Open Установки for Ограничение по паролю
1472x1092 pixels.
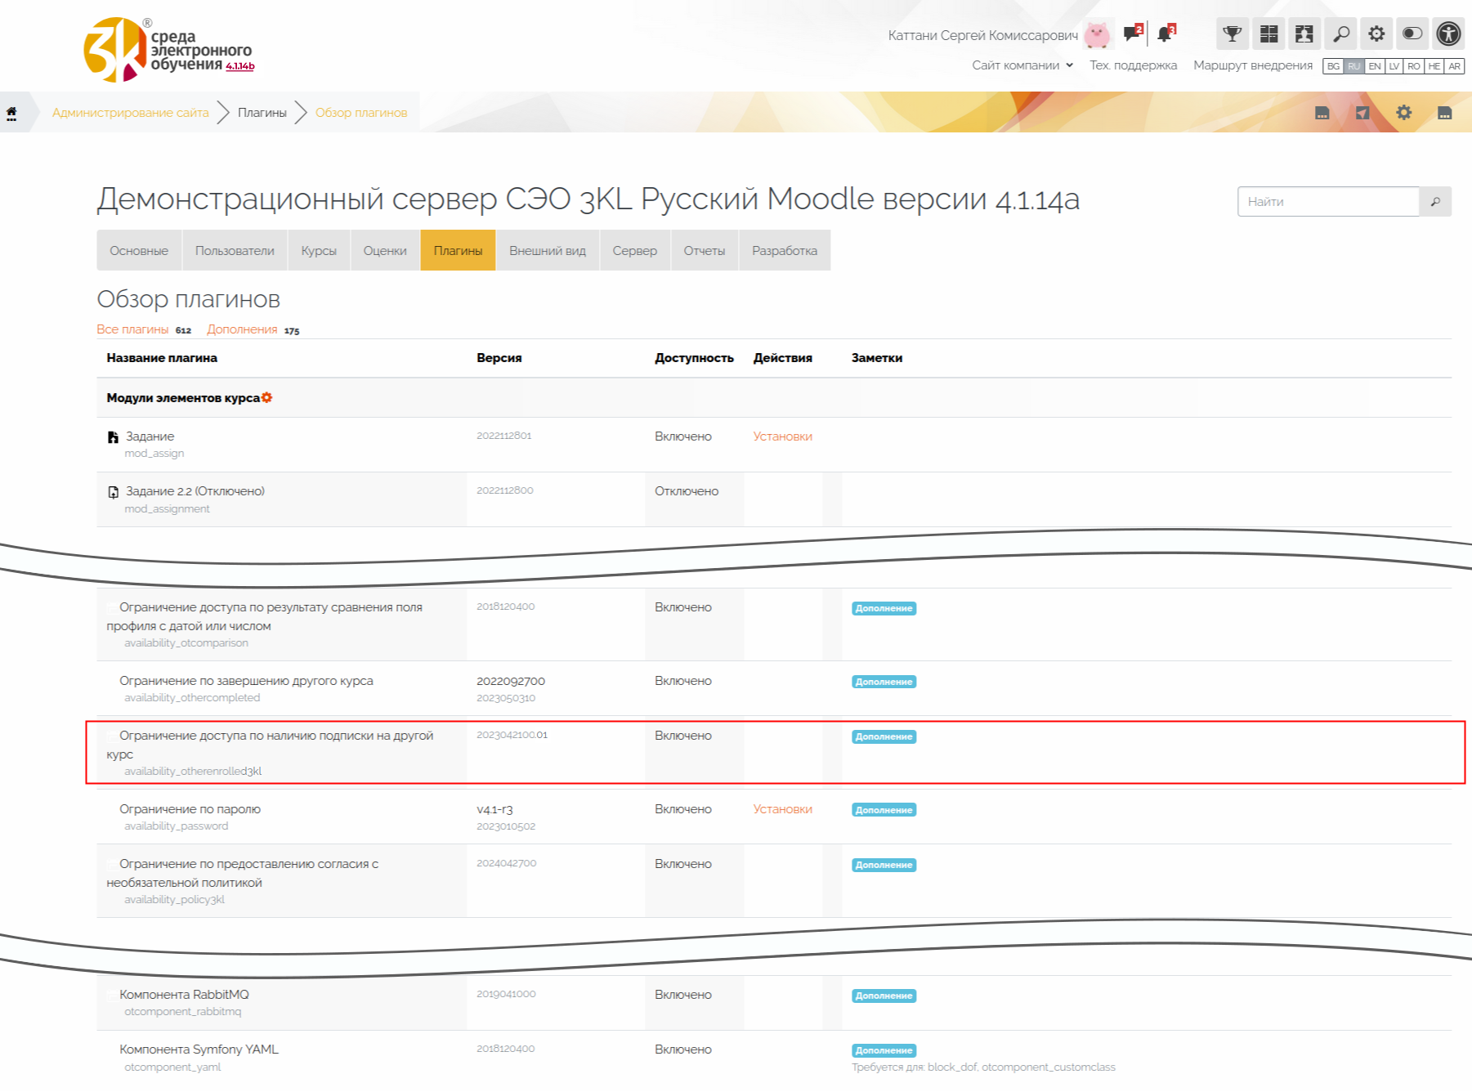click(782, 809)
